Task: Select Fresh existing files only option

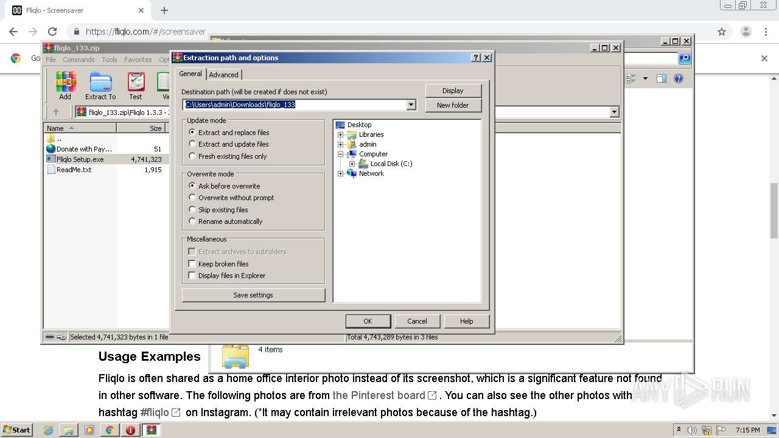Action: tap(228, 156)
